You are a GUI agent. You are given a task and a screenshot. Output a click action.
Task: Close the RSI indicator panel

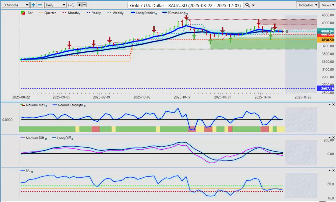(x=333, y=171)
